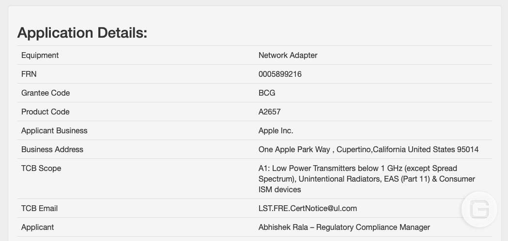Click the G watermark logo icon
The height and width of the screenshot is (241, 508).
click(479, 209)
